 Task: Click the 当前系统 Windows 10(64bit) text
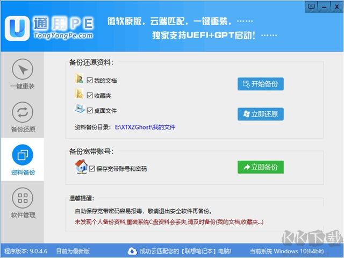[286, 251]
